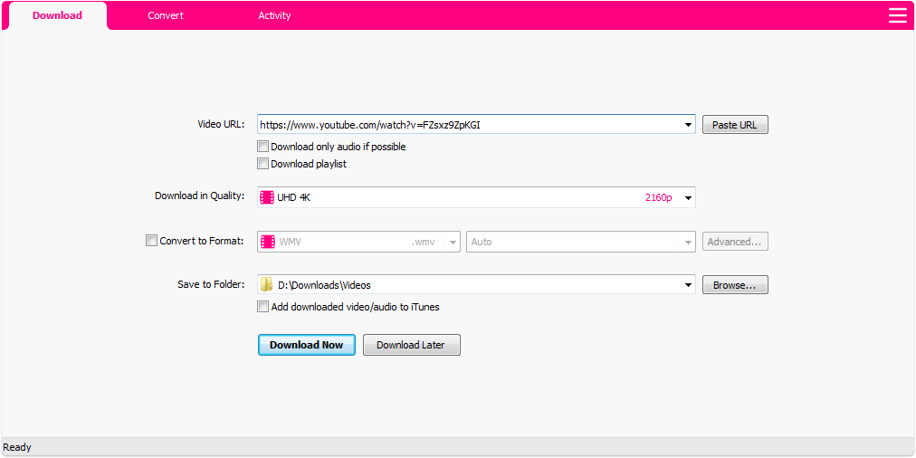Open the Activity tab
This screenshot has width=916, height=458.
(x=274, y=15)
